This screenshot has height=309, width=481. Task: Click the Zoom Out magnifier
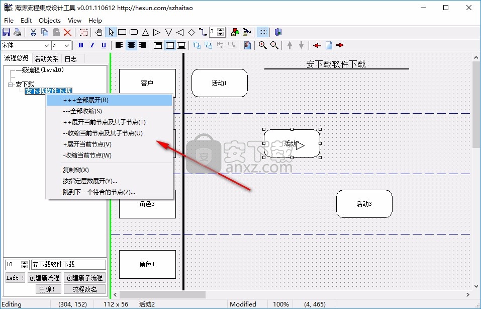(274, 45)
